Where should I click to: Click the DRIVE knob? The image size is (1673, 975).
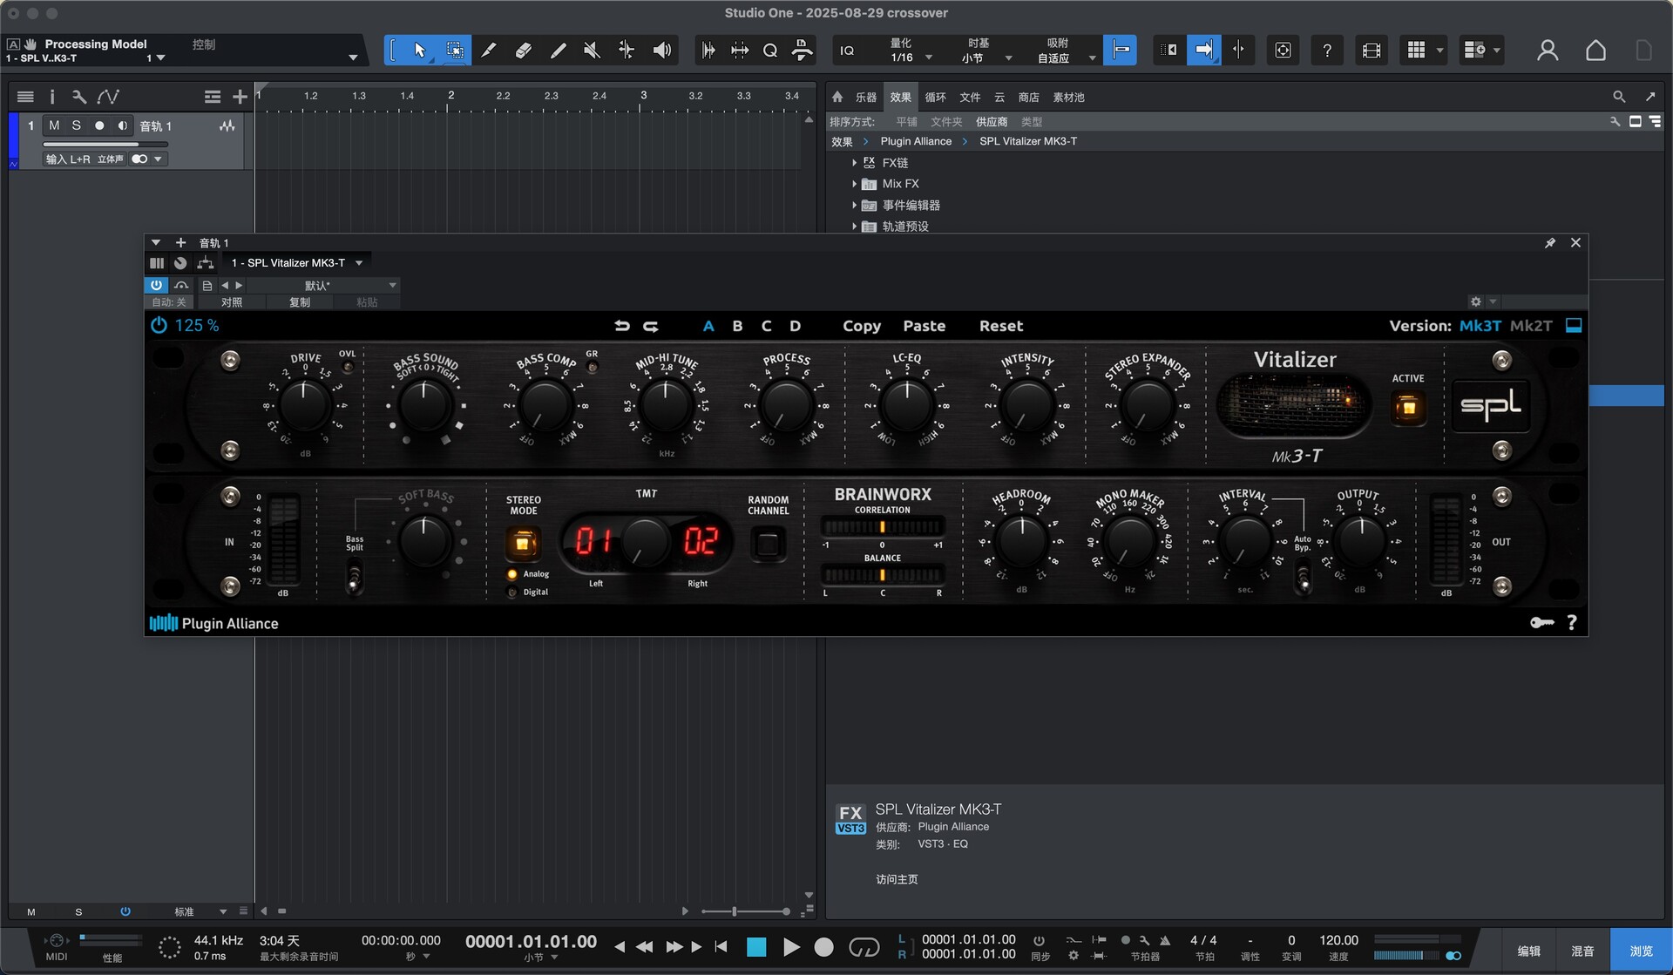tap(303, 403)
